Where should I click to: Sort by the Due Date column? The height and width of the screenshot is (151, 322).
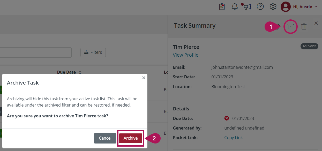pos(69,72)
